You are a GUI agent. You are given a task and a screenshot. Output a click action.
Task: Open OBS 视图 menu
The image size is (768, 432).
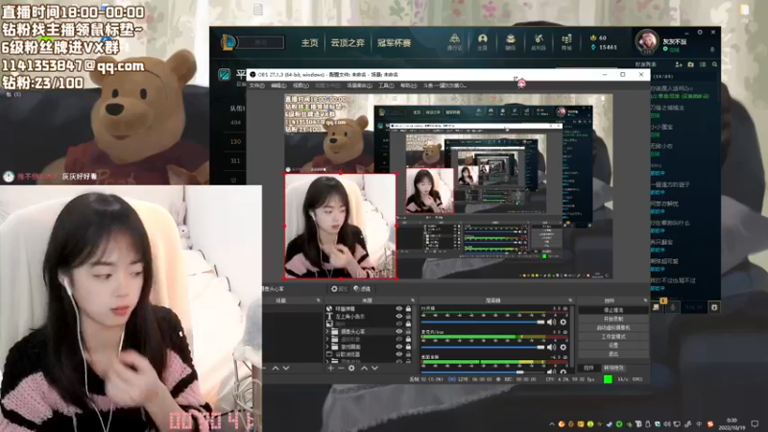(300, 85)
